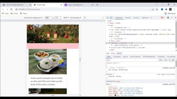This screenshot has width=177, height=99.
Task: Open the _reboot.scss:50 source link
Action: (x=168, y=84)
